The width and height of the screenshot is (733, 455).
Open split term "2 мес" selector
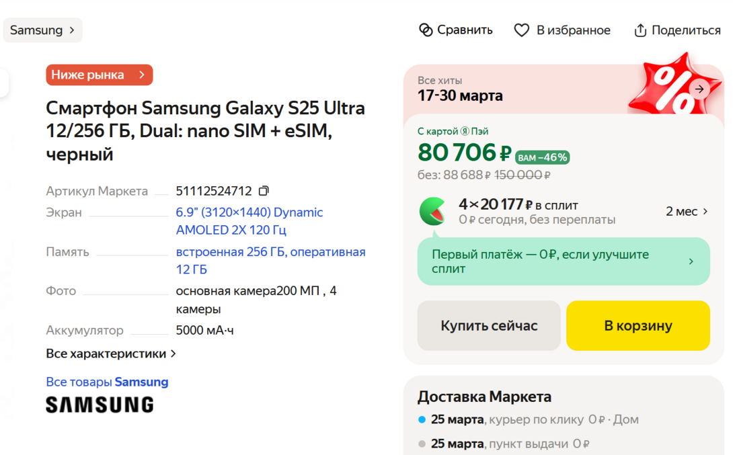(x=687, y=211)
